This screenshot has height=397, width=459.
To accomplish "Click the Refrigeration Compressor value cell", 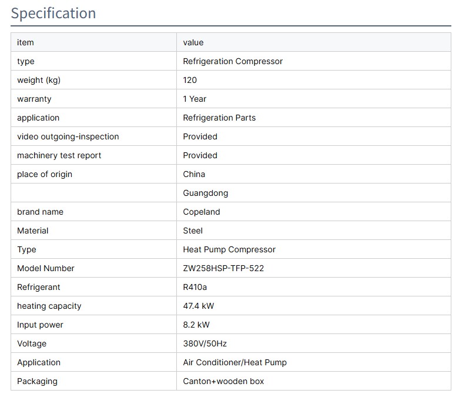I will (x=233, y=61).
